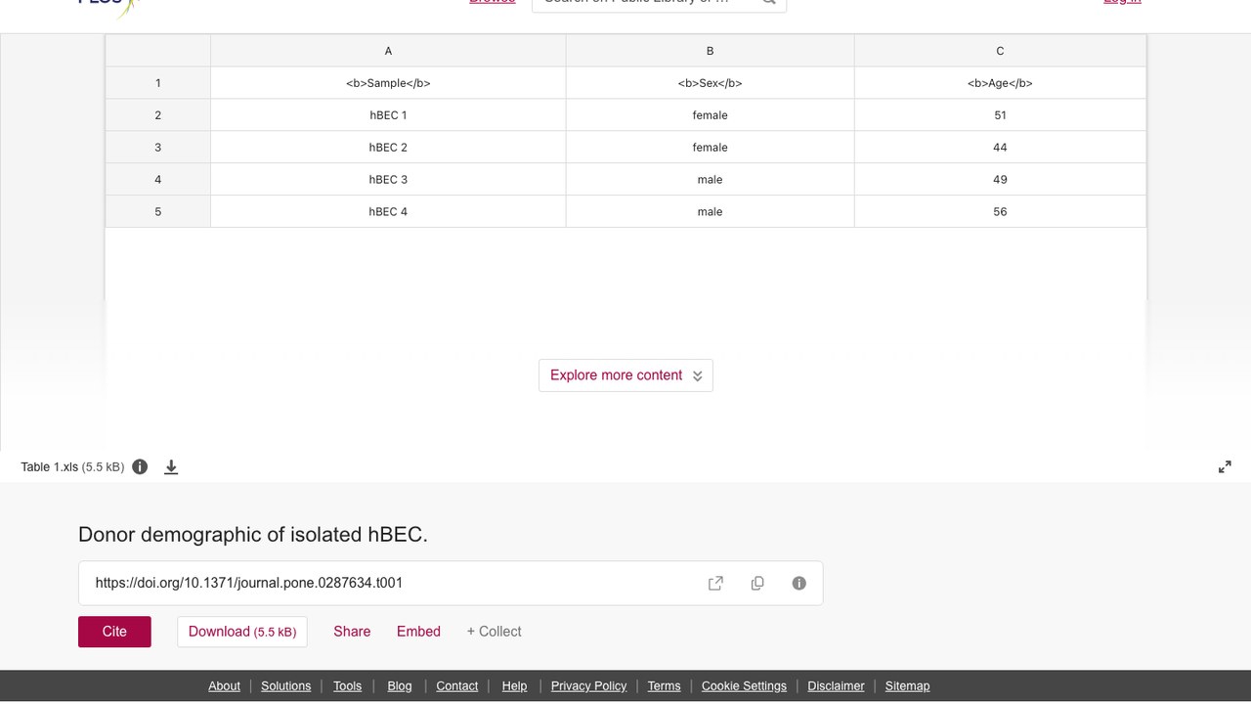The height and width of the screenshot is (704, 1251).
Task: Visit the Blog footer link
Action: 400,686
